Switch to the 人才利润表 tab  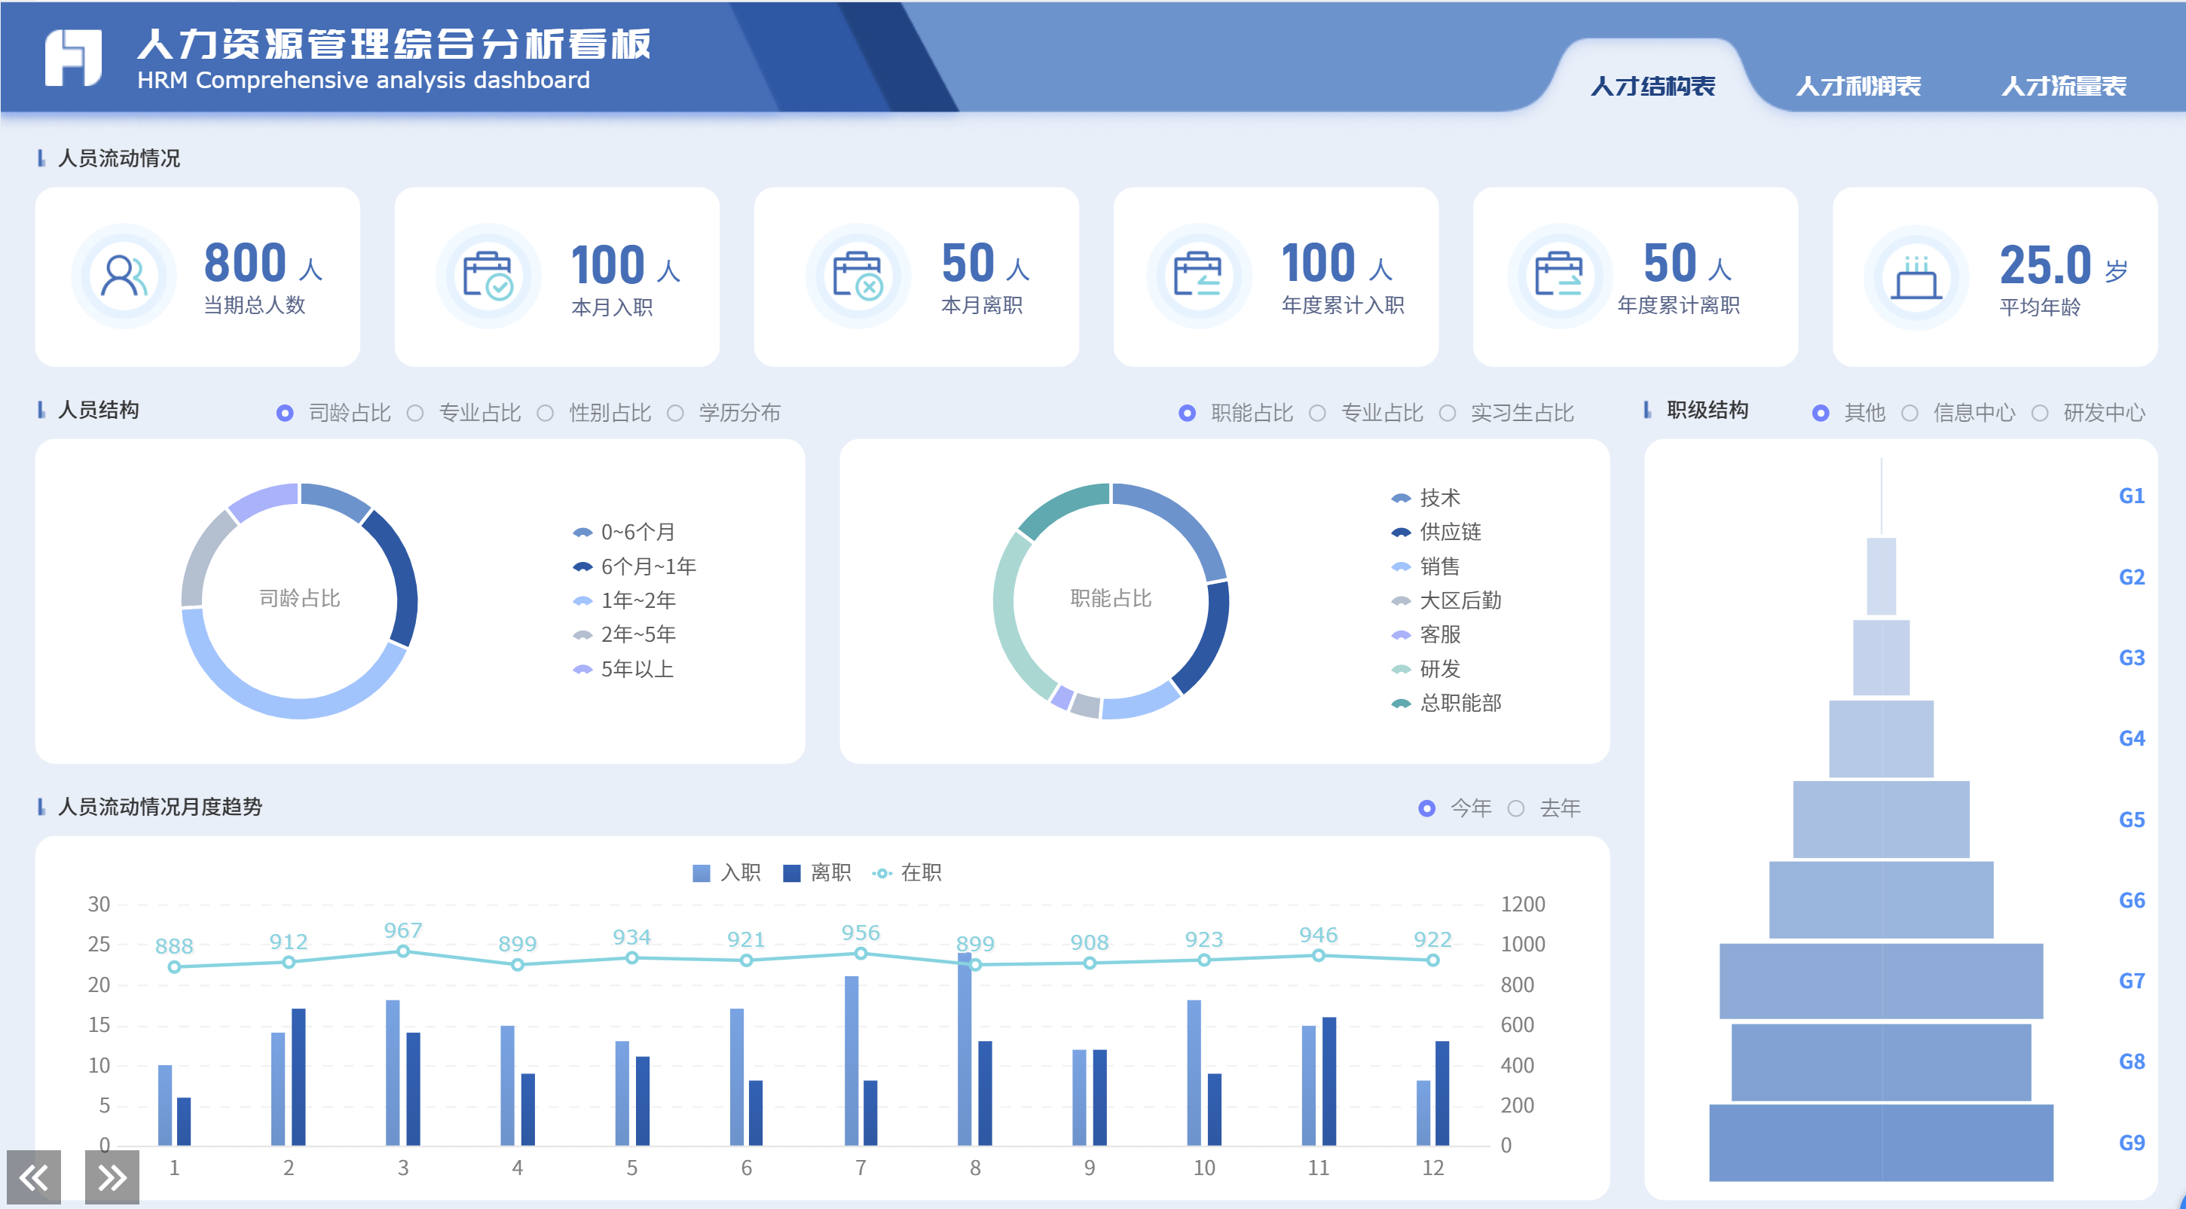[x=1859, y=85]
